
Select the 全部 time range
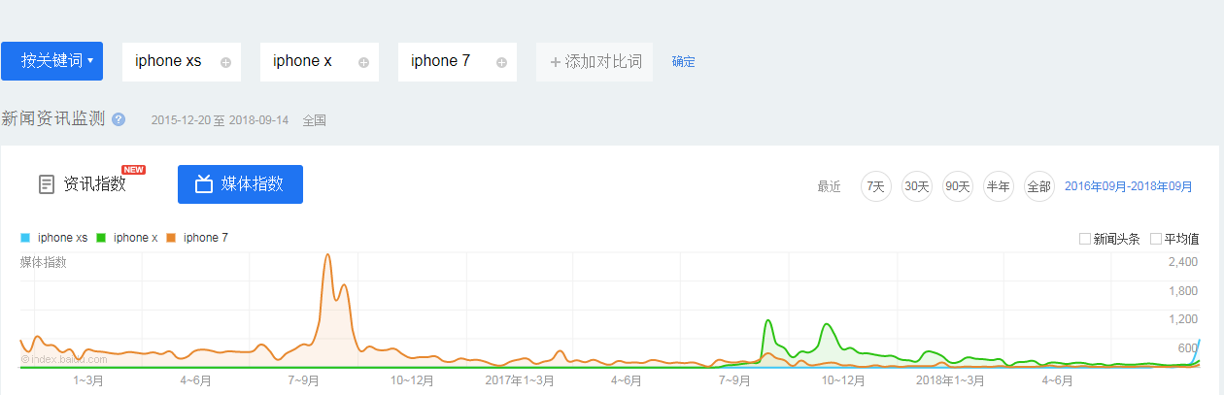click(x=1038, y=186)
